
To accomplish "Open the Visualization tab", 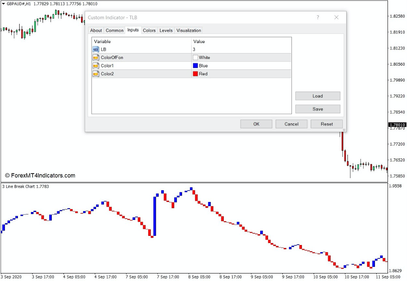I will (188, 30).
